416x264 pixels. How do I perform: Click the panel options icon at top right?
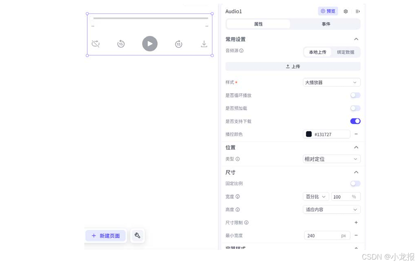(x=357, y=11)
